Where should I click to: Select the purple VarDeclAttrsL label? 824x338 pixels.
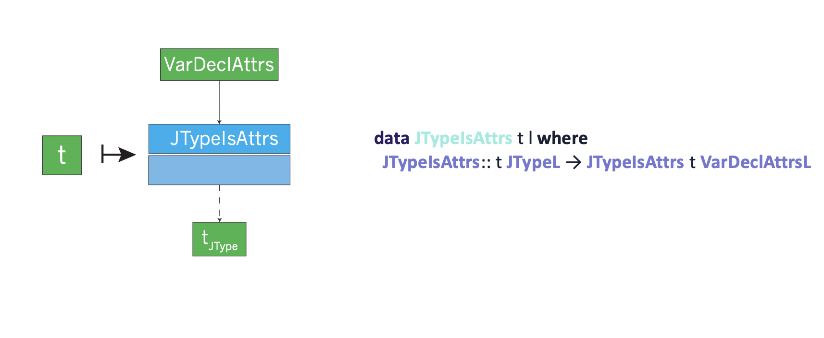(755, 162)
